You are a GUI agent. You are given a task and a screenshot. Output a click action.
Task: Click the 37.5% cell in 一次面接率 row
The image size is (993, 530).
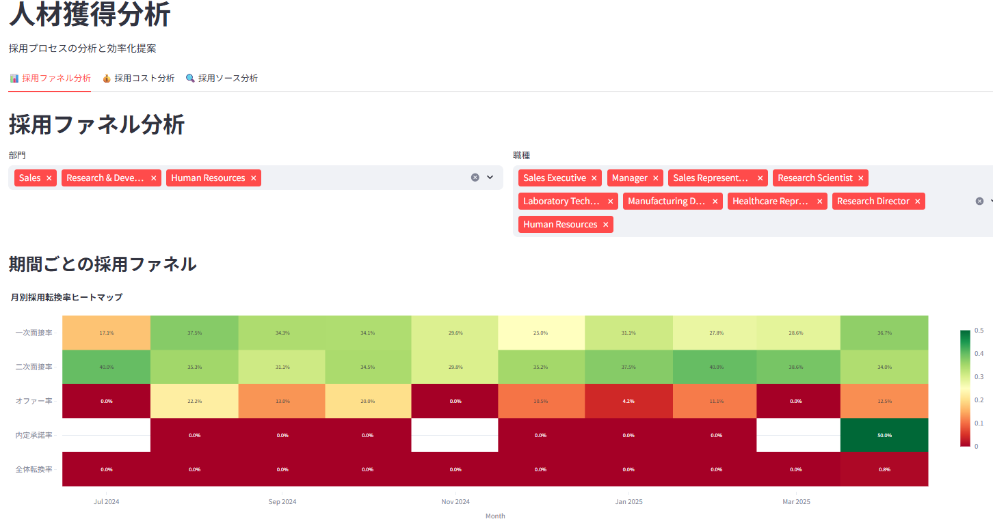pos(194,333)
